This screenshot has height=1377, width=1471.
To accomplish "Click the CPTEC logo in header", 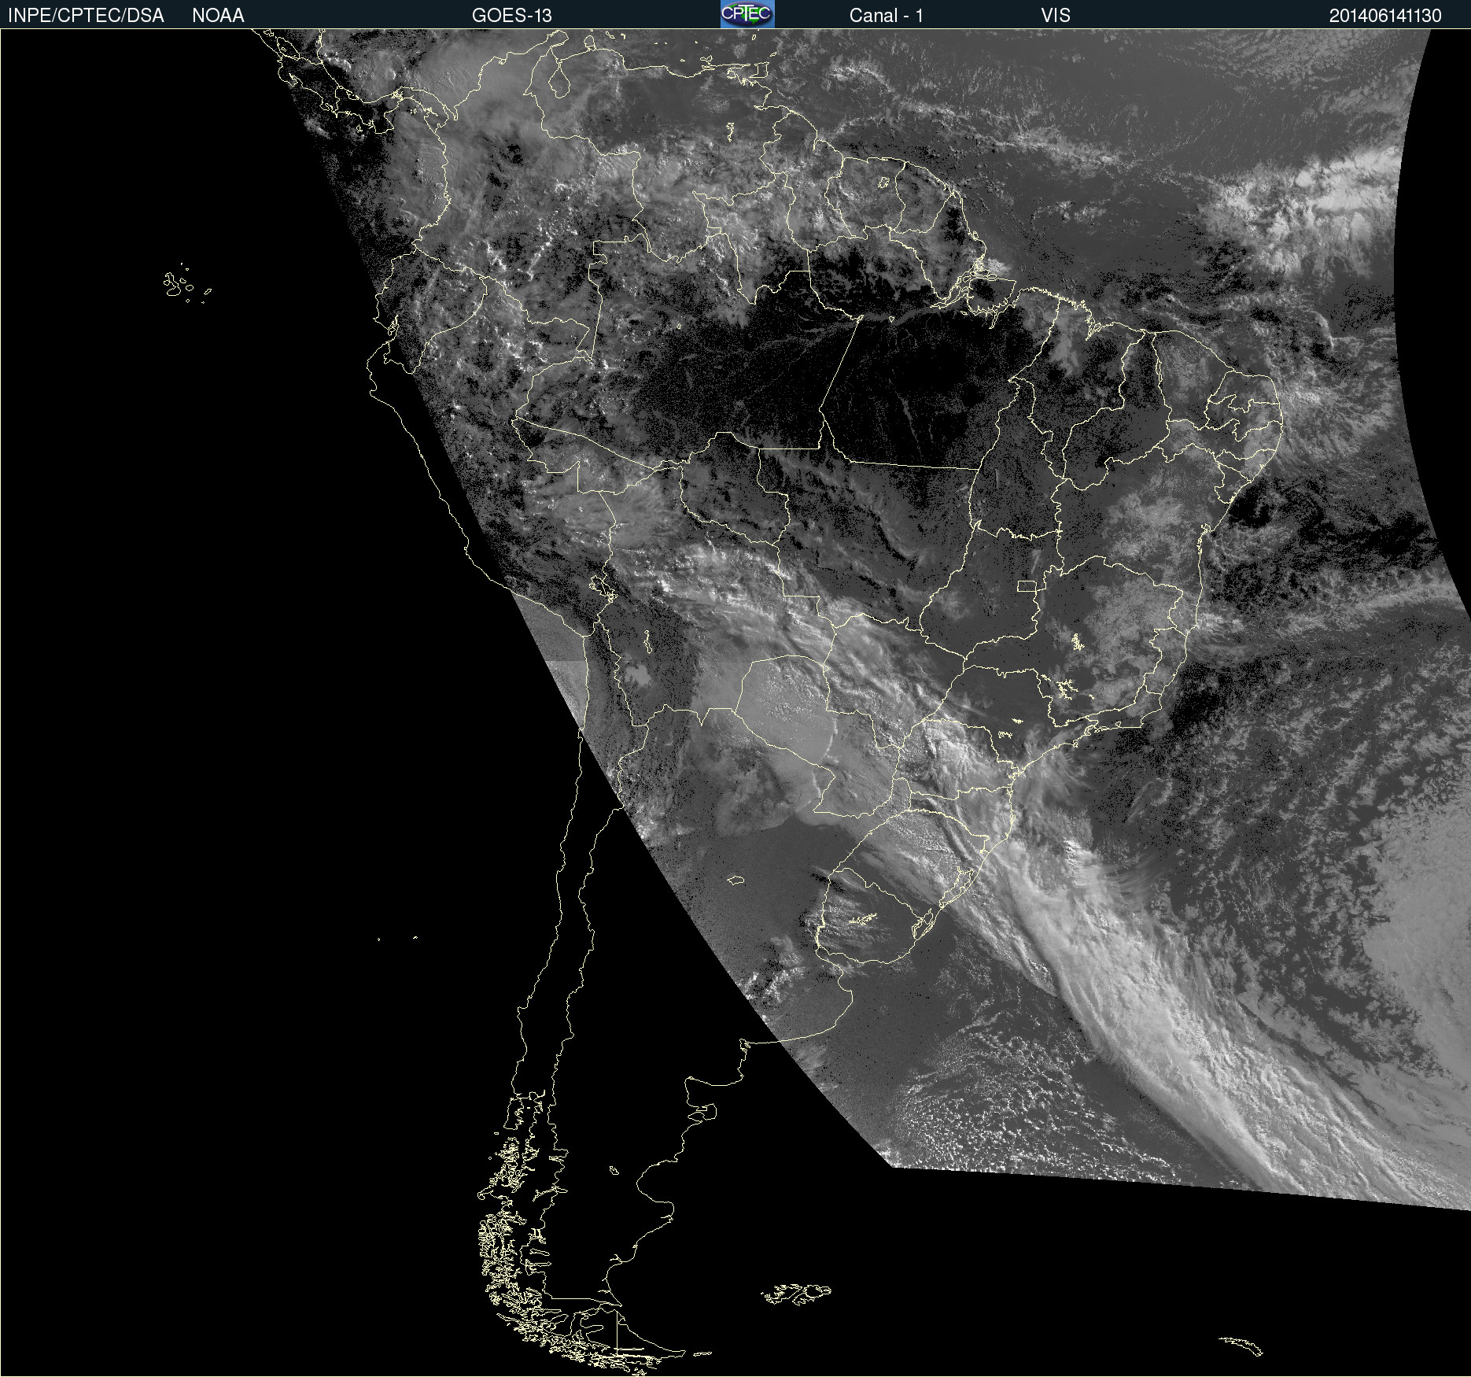I will click(747, 14).
